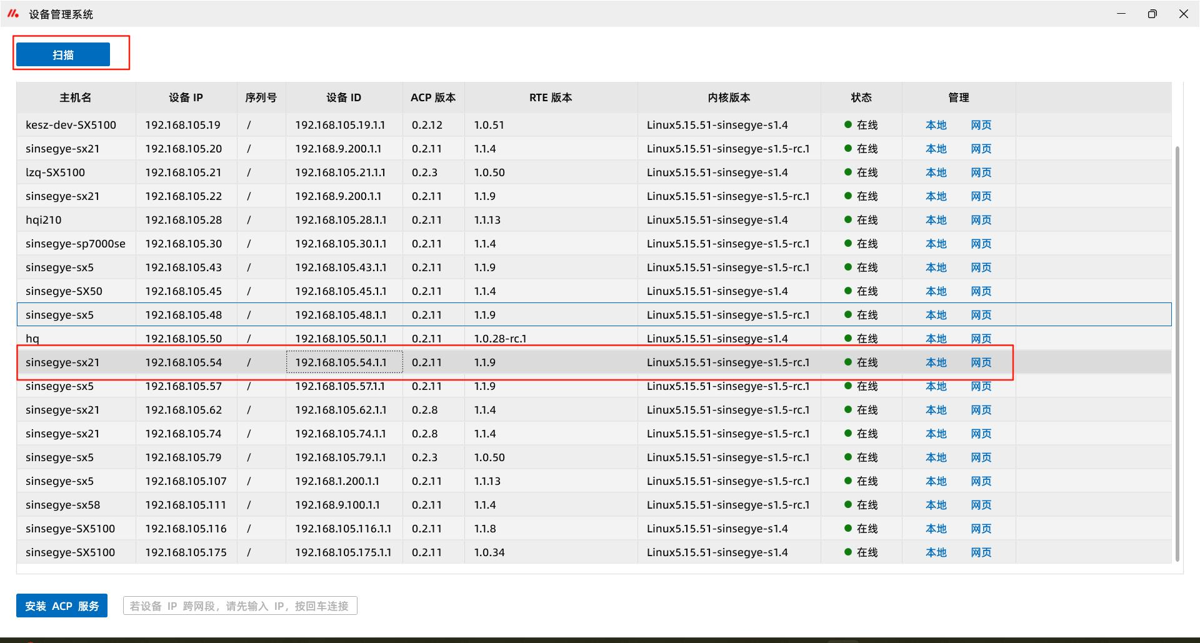Open 网页 management for 192.168.105.19

coord(981,125)
